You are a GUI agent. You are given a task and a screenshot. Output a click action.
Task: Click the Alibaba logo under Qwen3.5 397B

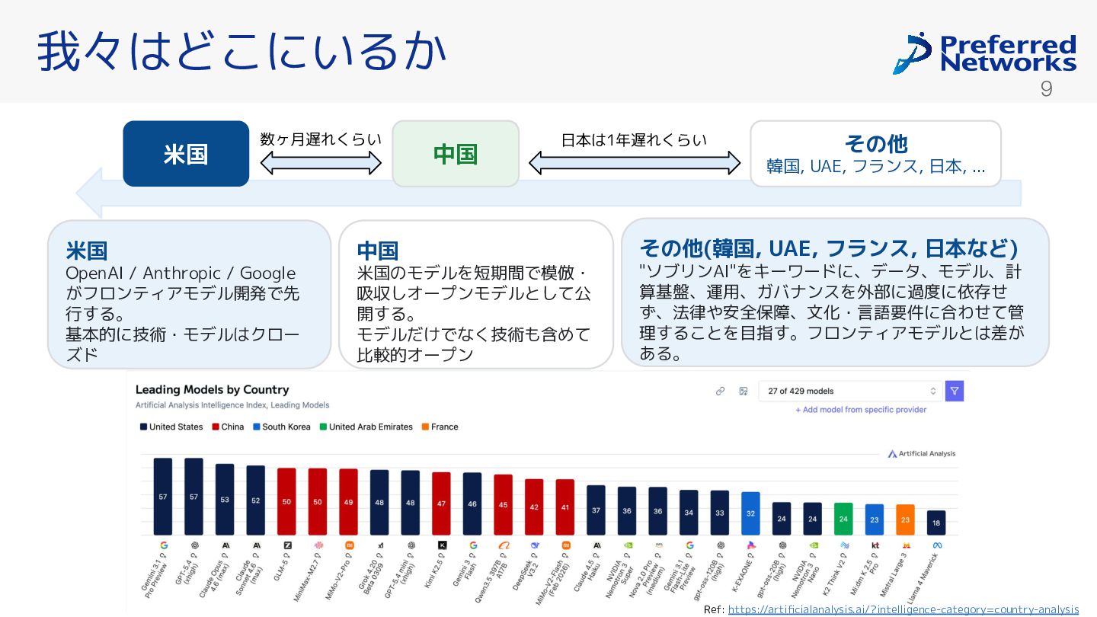coord(504,545)
